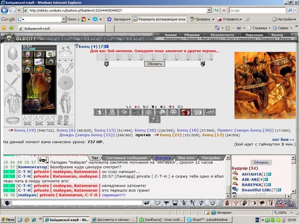Click the floppy disk save icon

175,203
